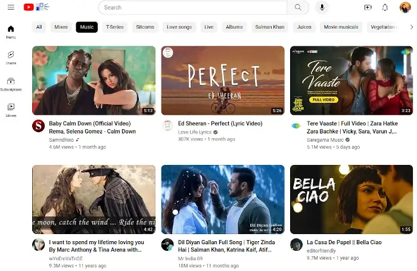Select the All chip

coord(39,27)
